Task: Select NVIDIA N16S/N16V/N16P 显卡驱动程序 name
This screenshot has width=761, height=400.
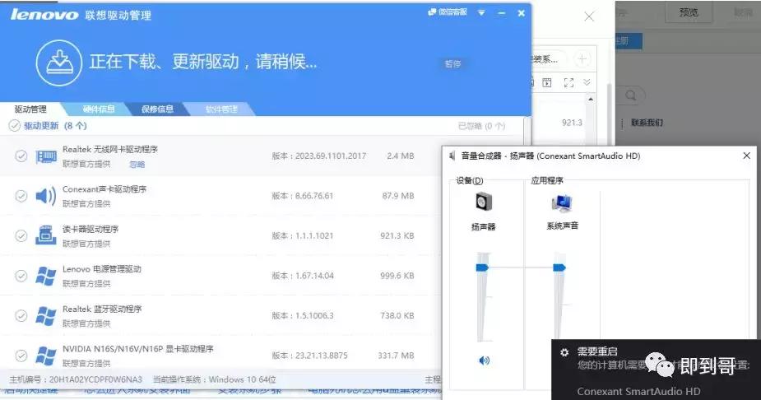Action: coord(138,349)
